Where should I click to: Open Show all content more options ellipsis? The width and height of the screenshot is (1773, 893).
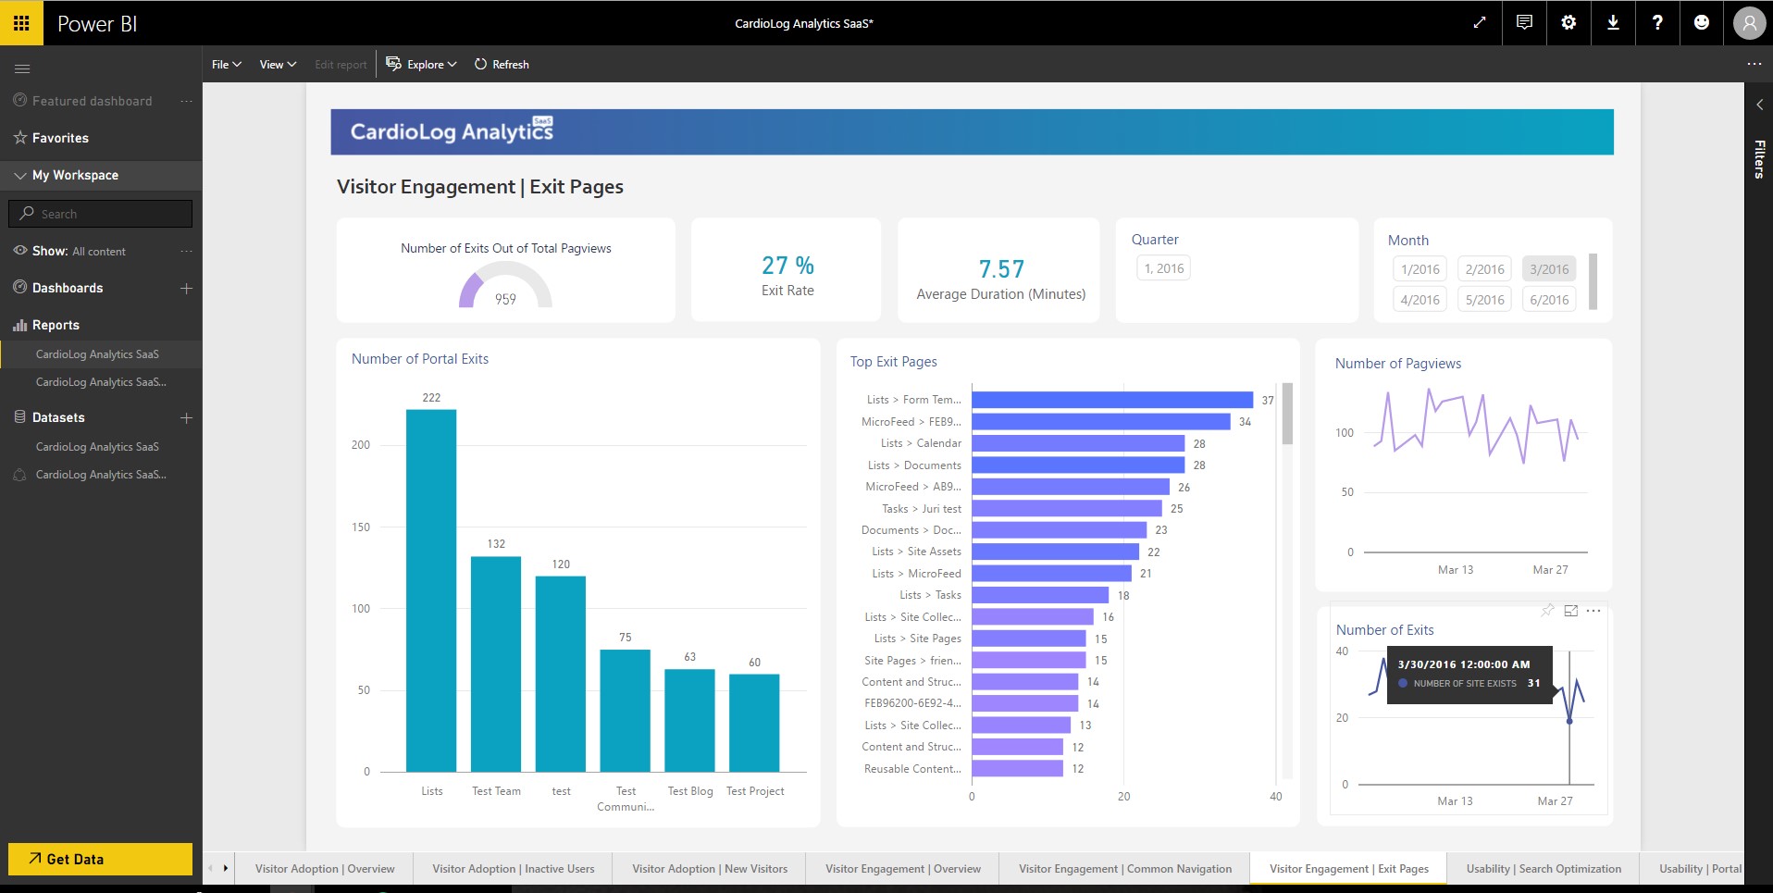tap(186, 251)
